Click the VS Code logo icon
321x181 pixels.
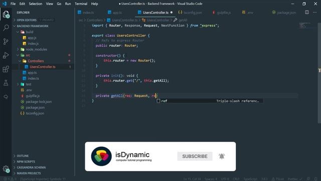coord(5,4)
